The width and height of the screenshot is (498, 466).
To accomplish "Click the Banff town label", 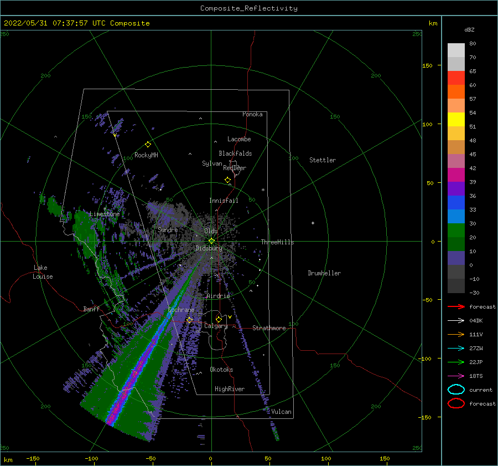I will pyautogui.click(x=91, y=309).
